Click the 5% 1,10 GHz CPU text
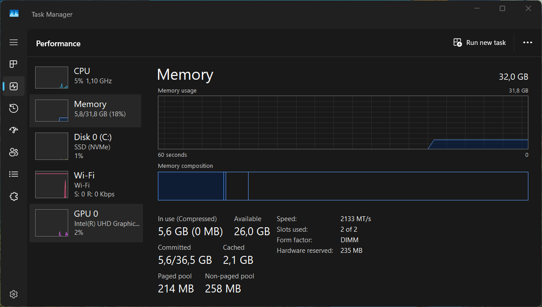This screenshot has width=542, height=307. pos(93,81)
